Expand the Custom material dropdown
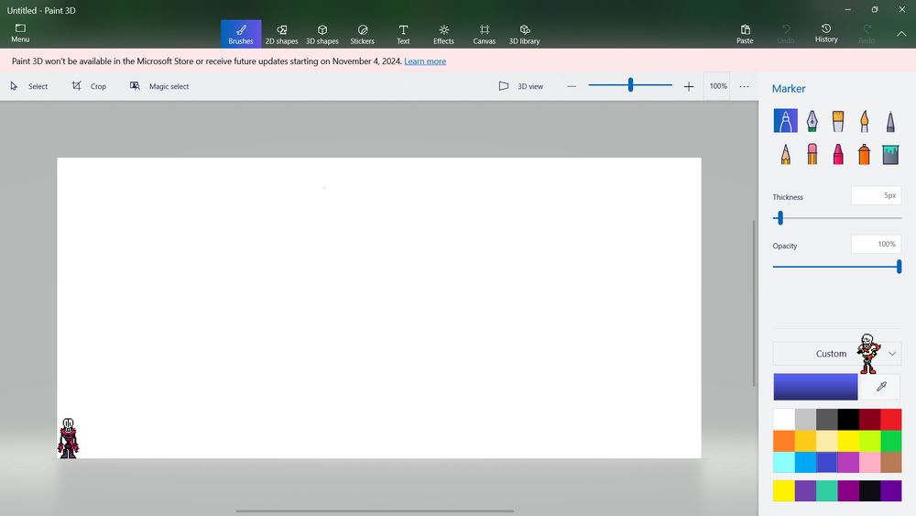The width and height of the screenshot is (916, 516). [x=838, y=354]
